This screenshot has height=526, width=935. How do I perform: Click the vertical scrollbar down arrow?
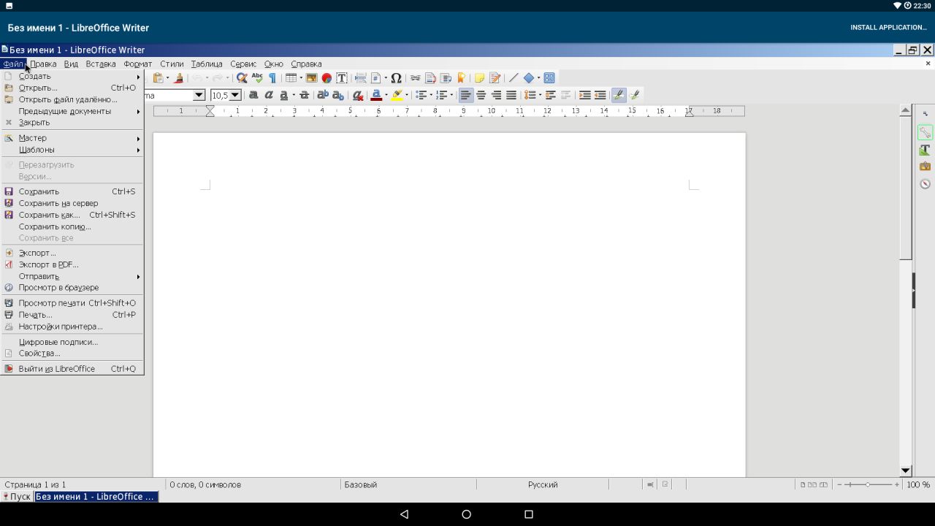pos(906,471)
